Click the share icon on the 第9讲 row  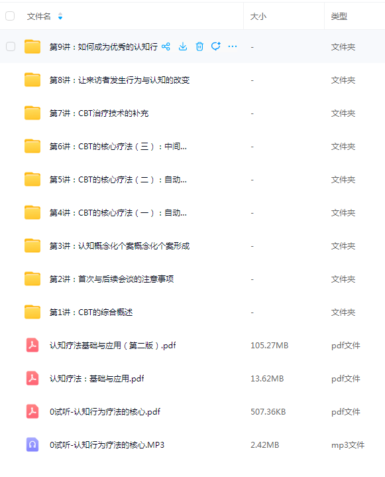pos(166,46)
